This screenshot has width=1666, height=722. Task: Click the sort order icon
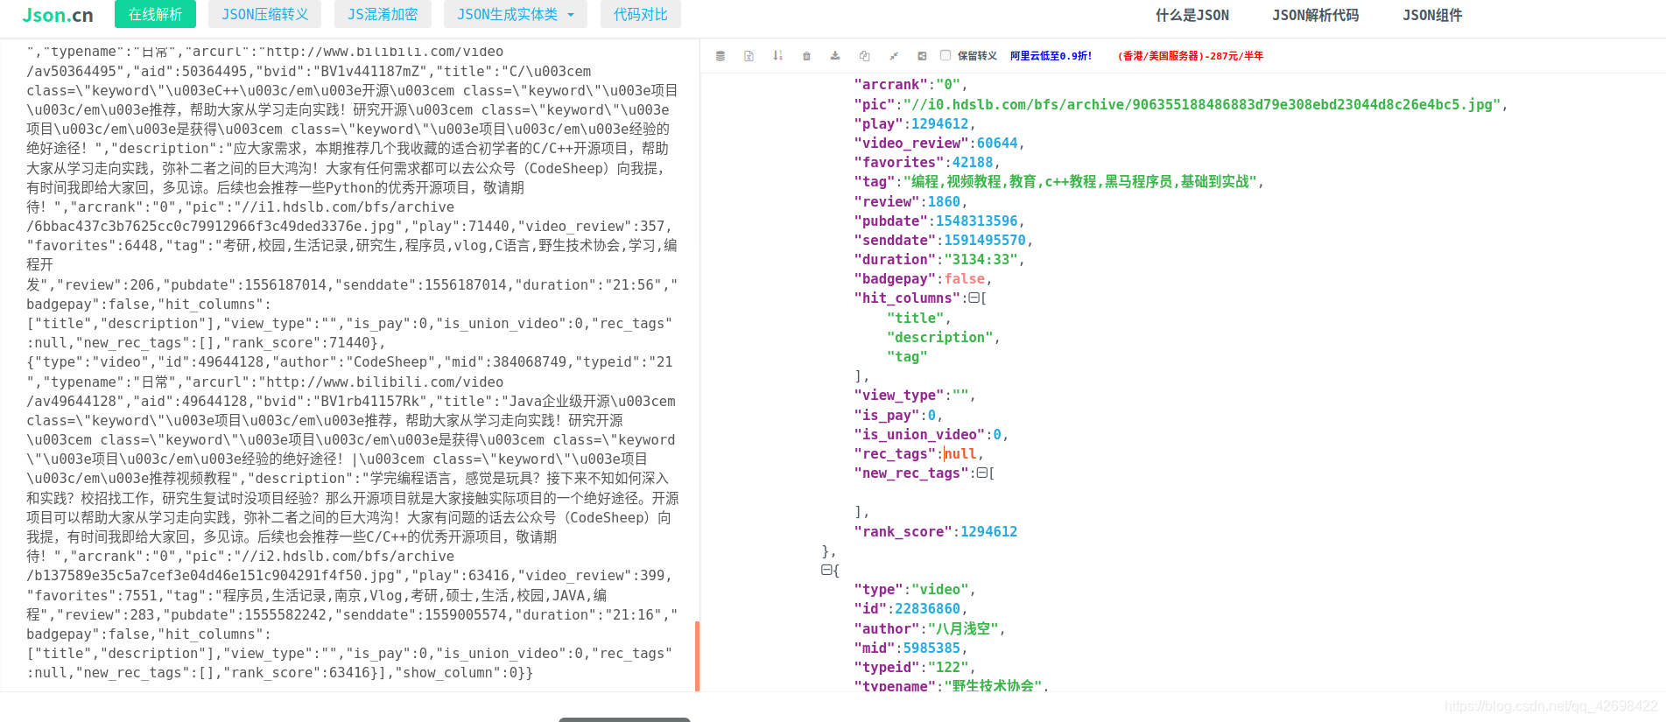[x=777, y=56]
